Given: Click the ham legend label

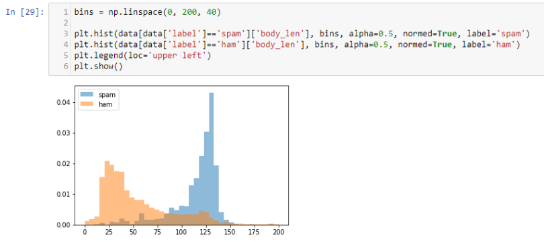Looking at the screenshot, I should [x=105, y=104].
